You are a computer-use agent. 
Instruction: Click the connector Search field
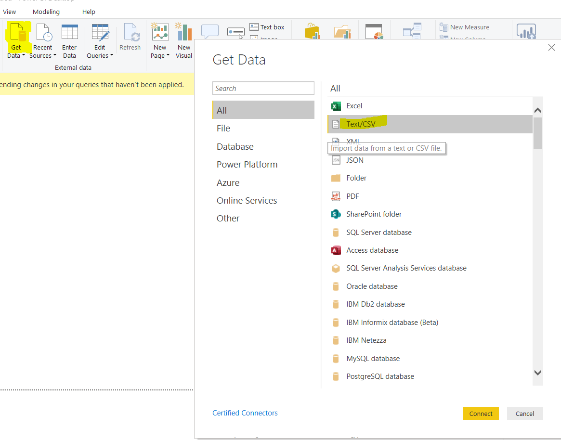[x=263, y=89]
